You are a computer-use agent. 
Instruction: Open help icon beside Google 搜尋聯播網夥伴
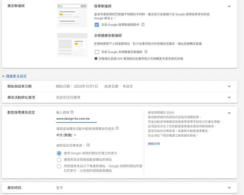click(143, 24)
